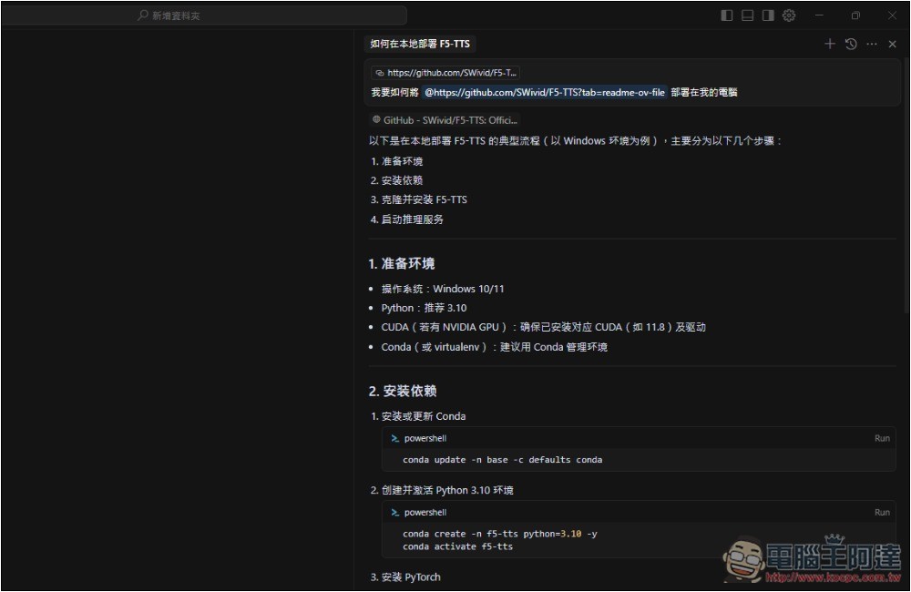Click the @https://github.com/SWivid/F5-TTS mention in the prompt
Image resolution: width=911 pixels, height=592 pixels.
tap(544, 92)
